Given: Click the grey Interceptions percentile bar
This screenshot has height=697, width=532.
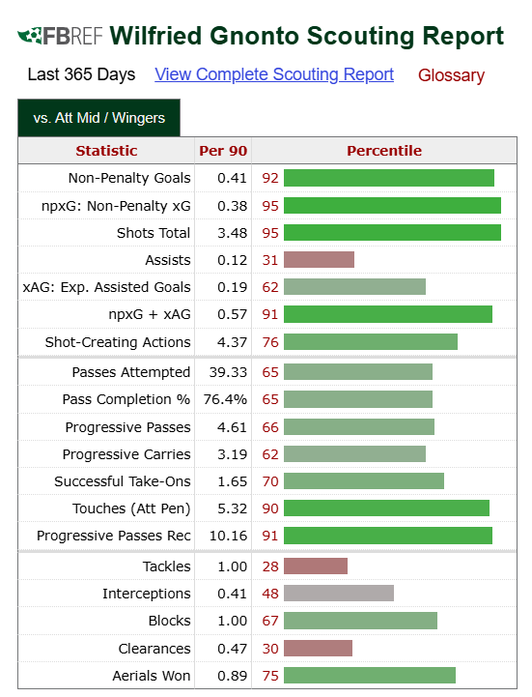Looking at the screenshot, I should point(339,593).
